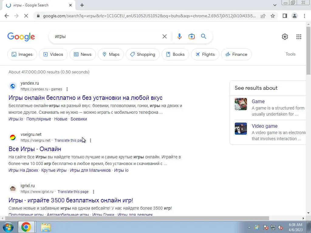Open the Игры io sitelink under vseigru
Screen dimensions: 311x233
[121, 171]
